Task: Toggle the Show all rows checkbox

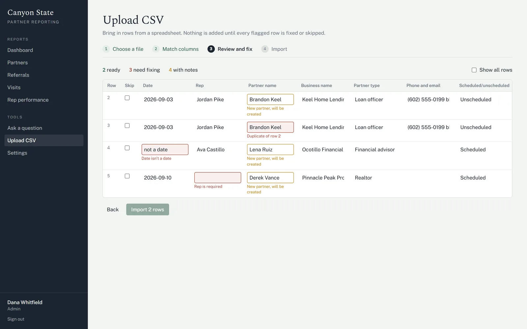Action: click(x=474, y=70)
